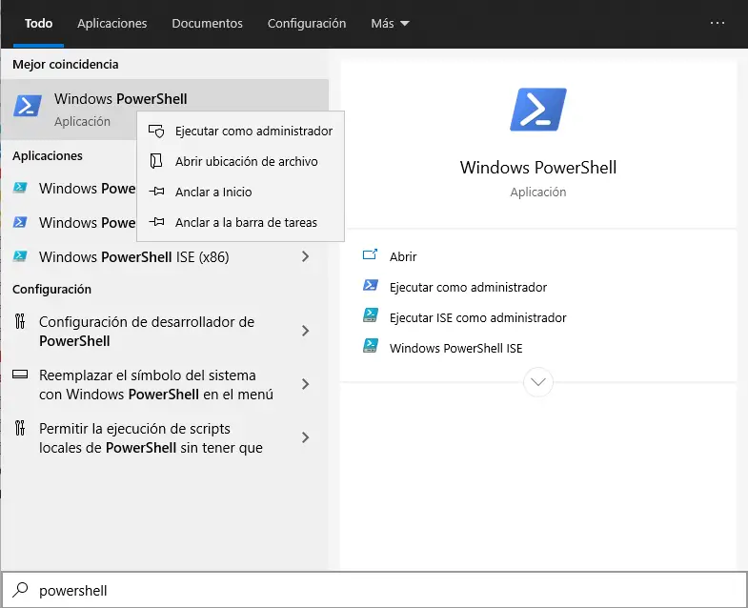Expand the Más filter dropdown
The image size is (748, 608).
tap(390, 23)
